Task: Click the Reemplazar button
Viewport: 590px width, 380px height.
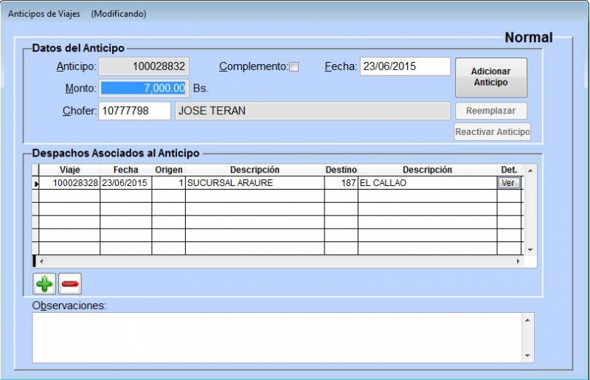Action: pyautogui.click(x=491, y=111)
